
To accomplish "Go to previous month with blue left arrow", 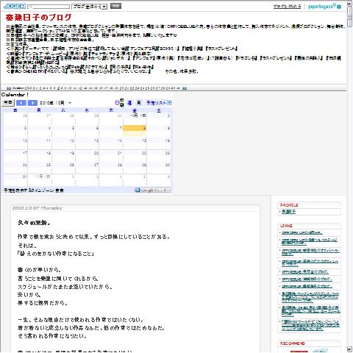I will 21,103.
